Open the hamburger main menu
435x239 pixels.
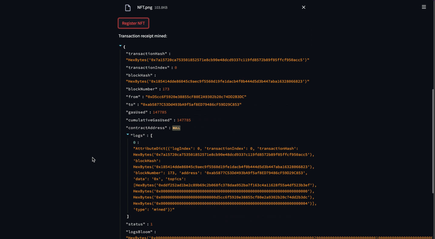(x=424, y=7)
